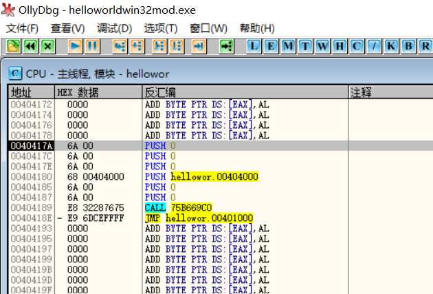Select address 00404193 row
Viewport: 433px width, 294px height.
(221, 229)
